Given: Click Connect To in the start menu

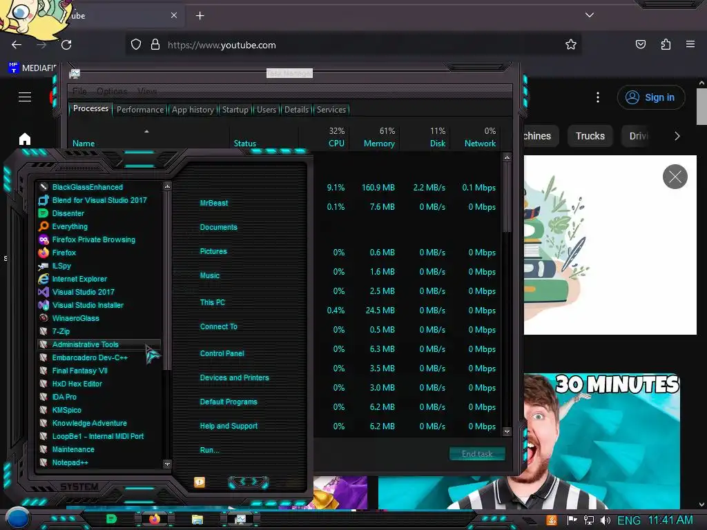Looking at the screenshot, I should pos(218,326).
